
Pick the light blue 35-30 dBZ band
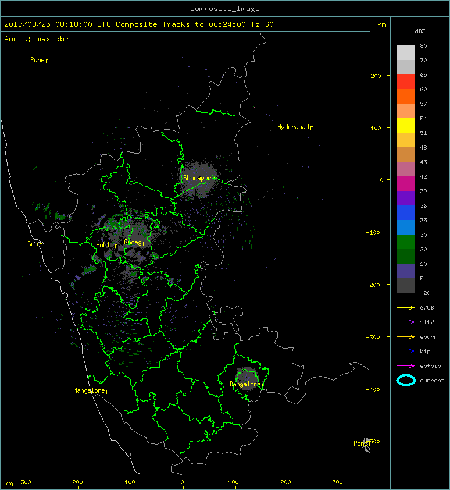(406, 228)
